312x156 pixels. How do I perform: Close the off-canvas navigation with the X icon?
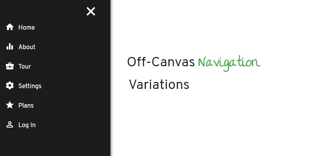91,11
